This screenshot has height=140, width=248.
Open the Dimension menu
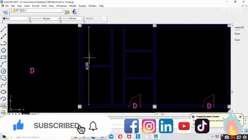pyautogui.click(x=62, y=6)
